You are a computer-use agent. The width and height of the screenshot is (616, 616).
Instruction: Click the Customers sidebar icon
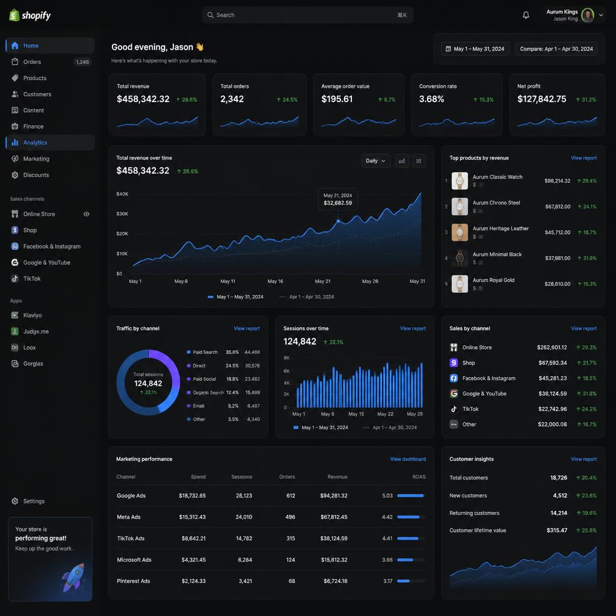coord(15,94)
